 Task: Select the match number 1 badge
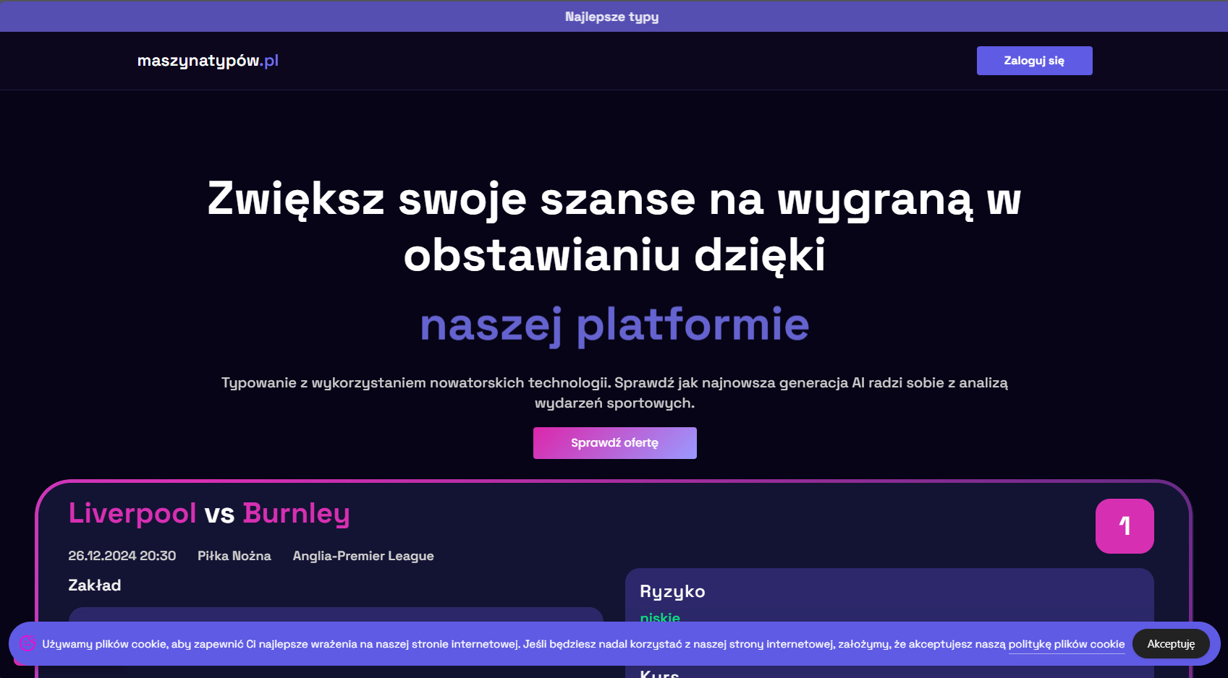pos(1125,526)
